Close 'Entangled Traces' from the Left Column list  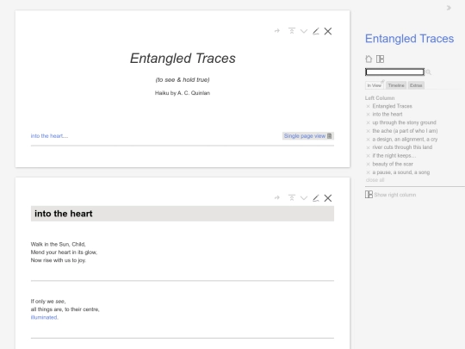point(368,106)
